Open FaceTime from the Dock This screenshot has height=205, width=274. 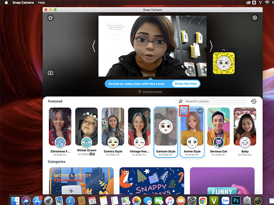[x=158, y=200]
